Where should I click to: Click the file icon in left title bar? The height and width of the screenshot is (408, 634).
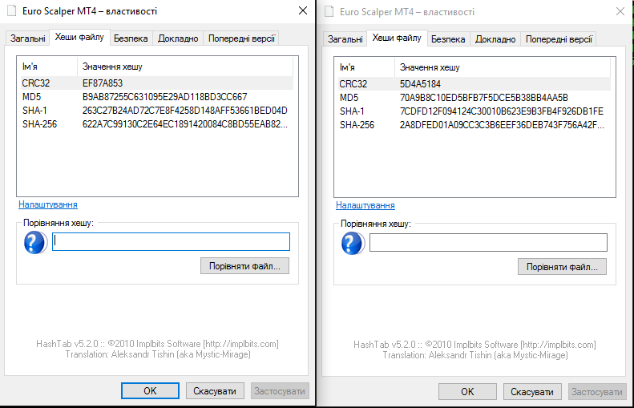[x=12, y=11]
